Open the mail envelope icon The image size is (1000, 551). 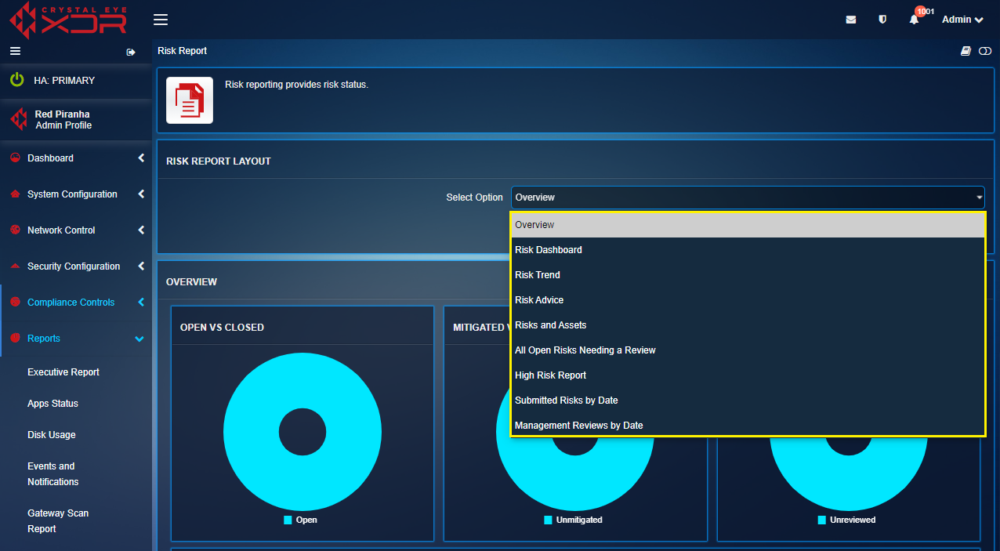850,20
